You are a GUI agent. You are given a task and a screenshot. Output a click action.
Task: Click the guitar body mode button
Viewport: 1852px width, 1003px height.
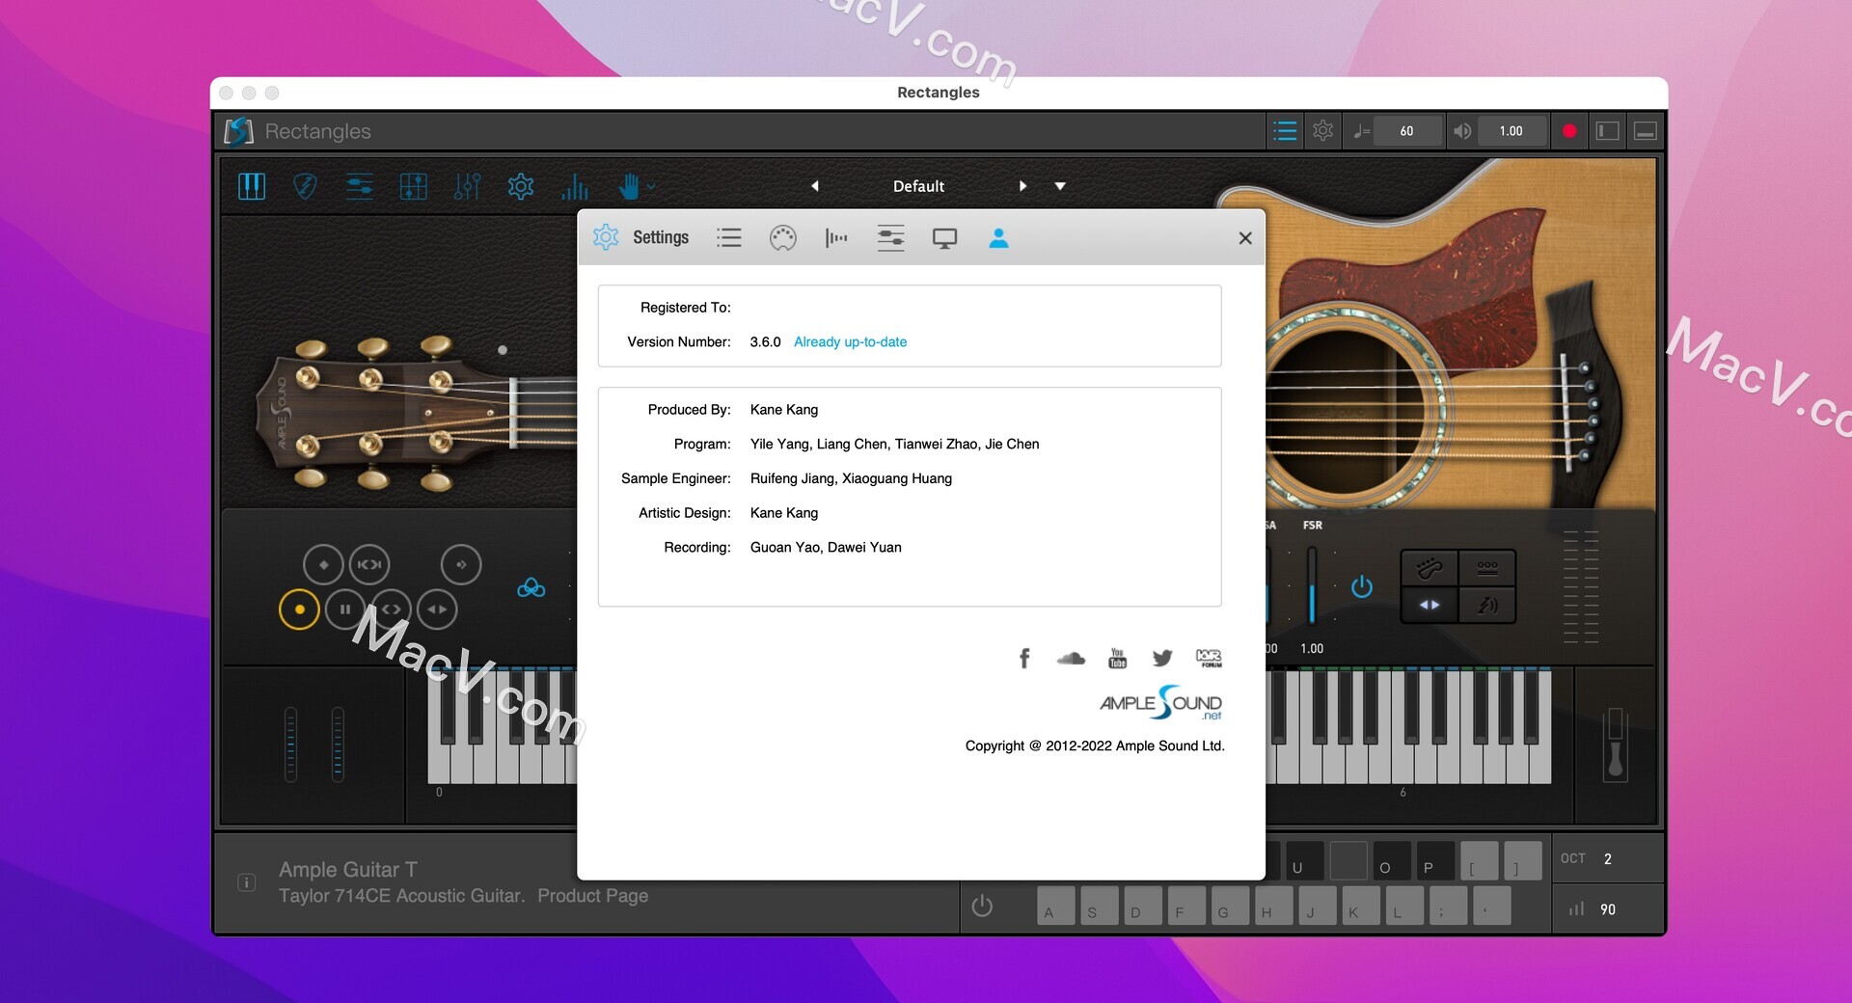[1430, 568]
